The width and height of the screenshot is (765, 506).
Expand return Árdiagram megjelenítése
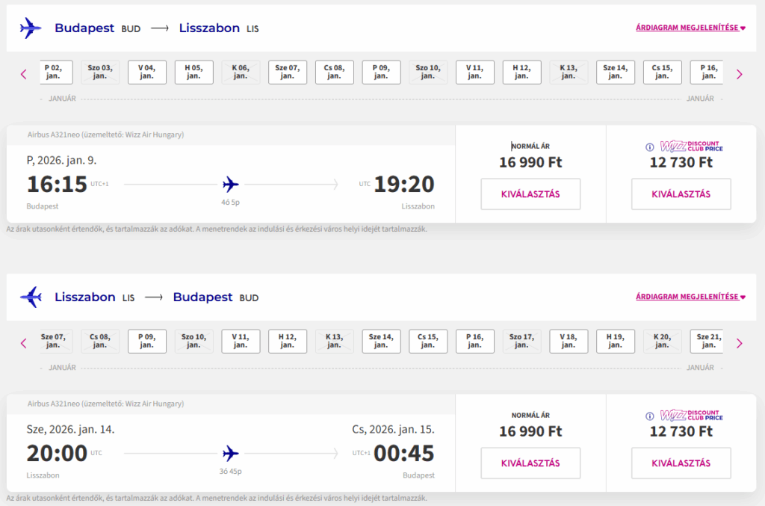(x=690, y=297)
